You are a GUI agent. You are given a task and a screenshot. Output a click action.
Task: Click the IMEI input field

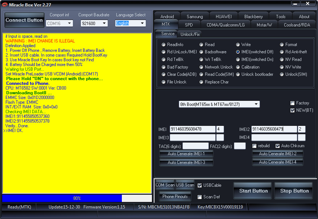tap(193, 129)
